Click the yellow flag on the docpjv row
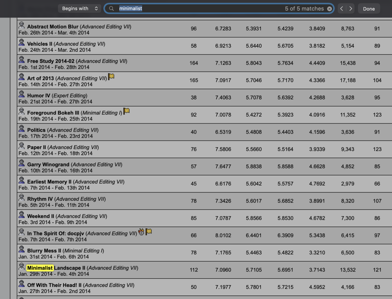This screenshot has width=392, height=299. click(x=149, y=232)
